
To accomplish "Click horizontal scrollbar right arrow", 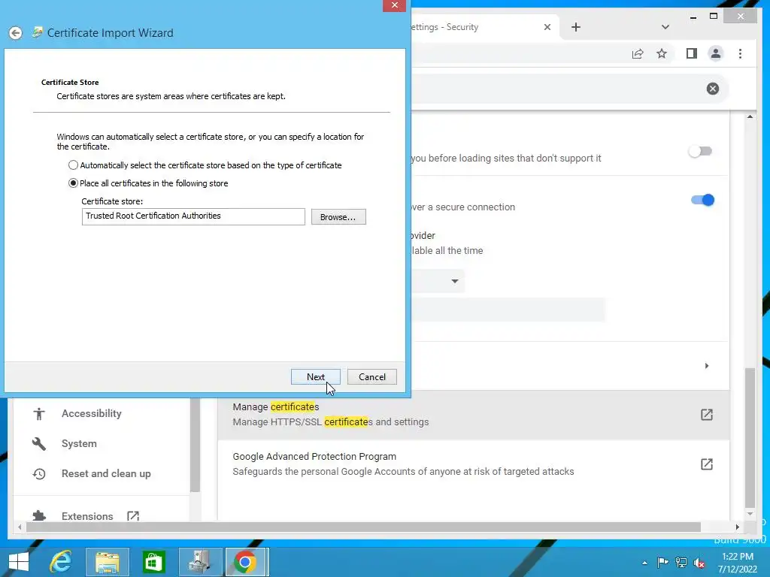I will (x=737, y=527).
